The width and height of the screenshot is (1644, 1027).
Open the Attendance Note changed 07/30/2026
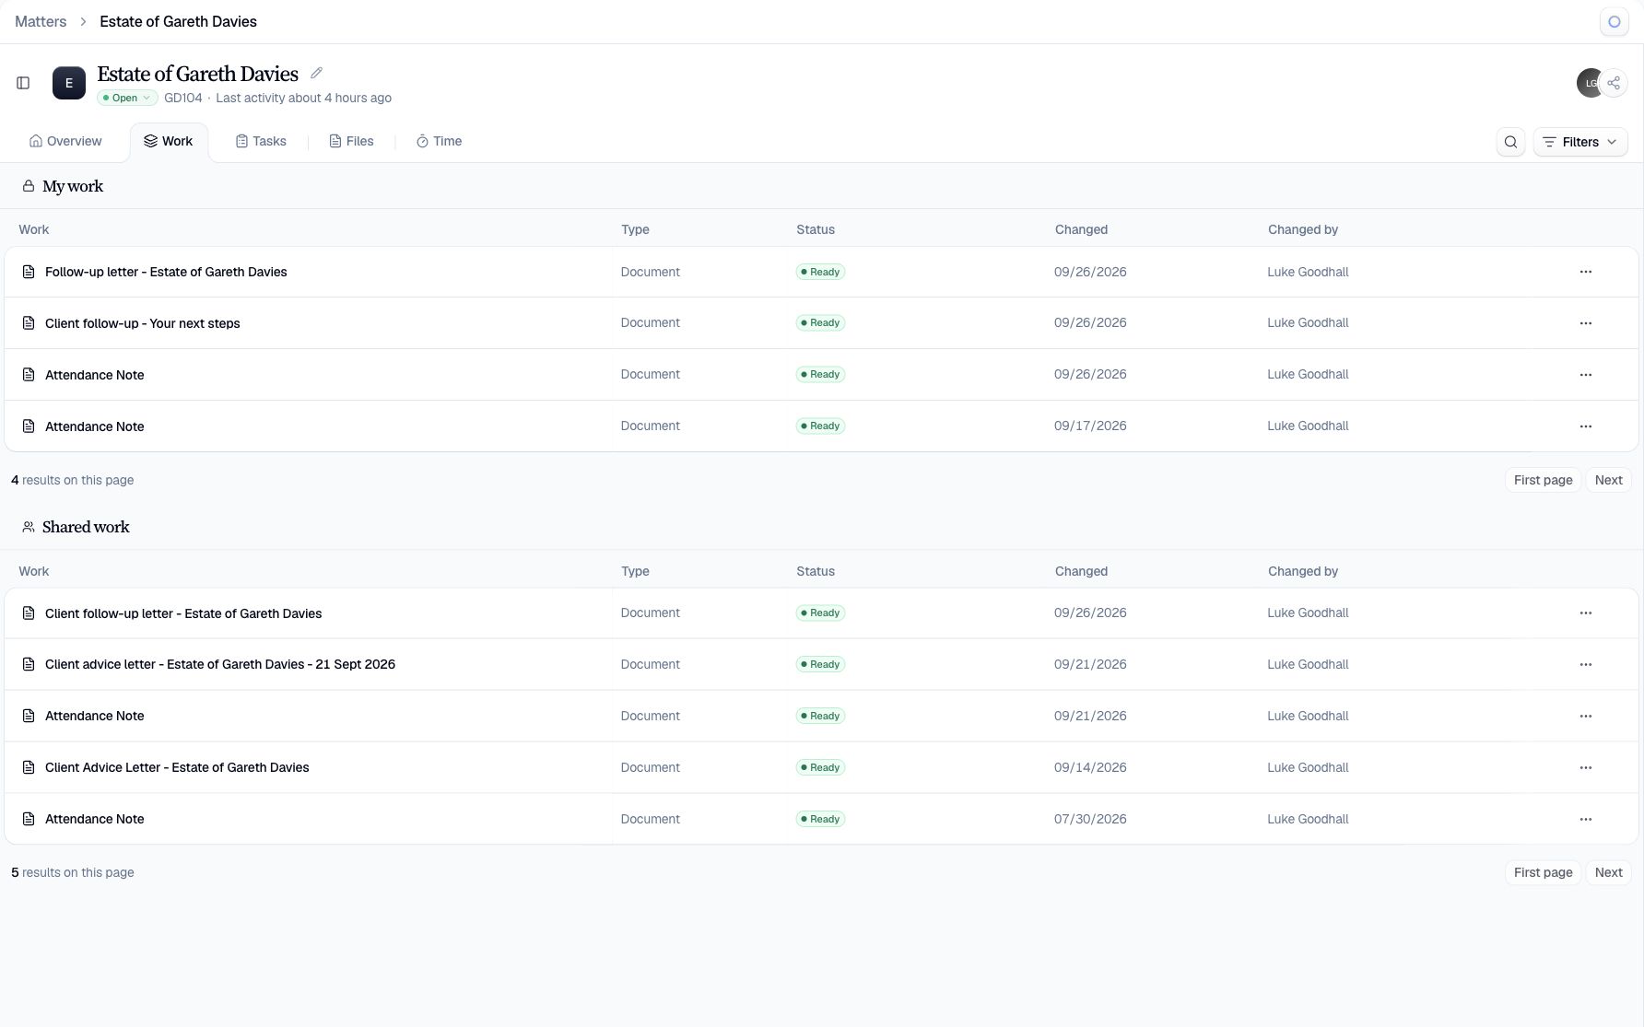95,819
